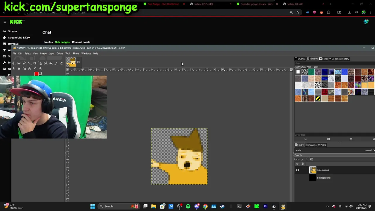
Task: Click the duplicate pattern icon
Action: (306, 139)
